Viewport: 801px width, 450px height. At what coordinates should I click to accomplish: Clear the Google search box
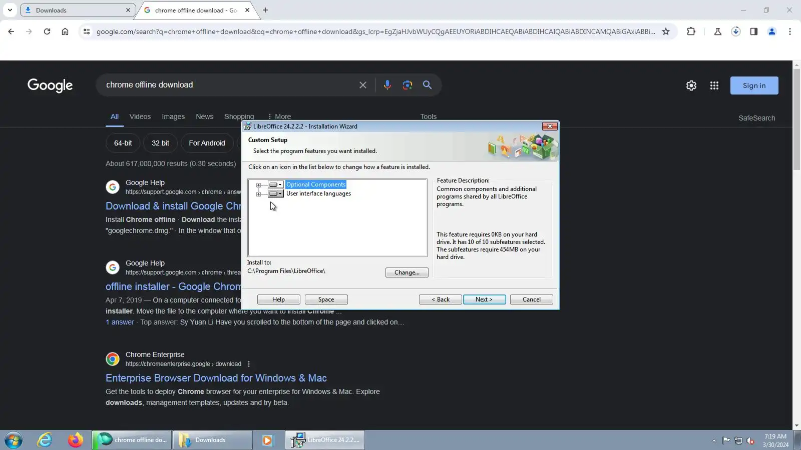[363, 85]
